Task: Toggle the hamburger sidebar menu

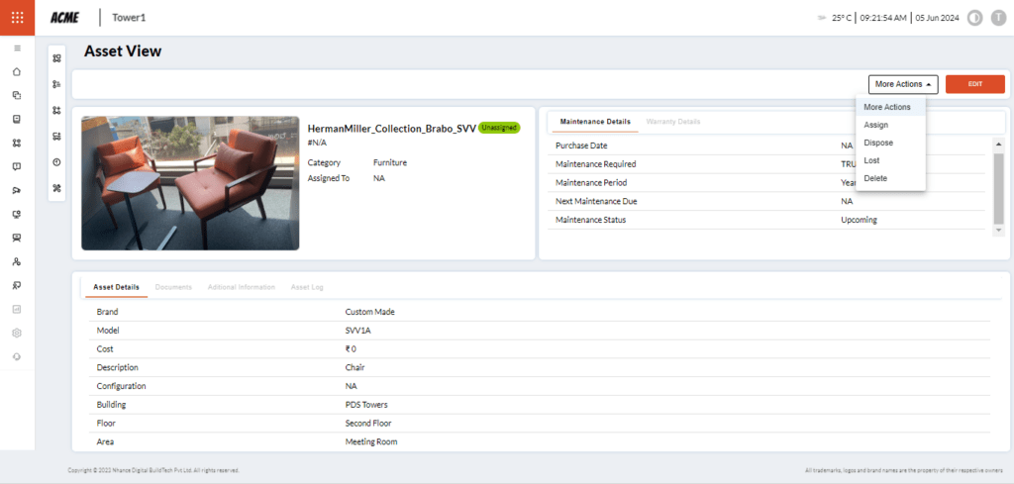Action: point(17,48)
